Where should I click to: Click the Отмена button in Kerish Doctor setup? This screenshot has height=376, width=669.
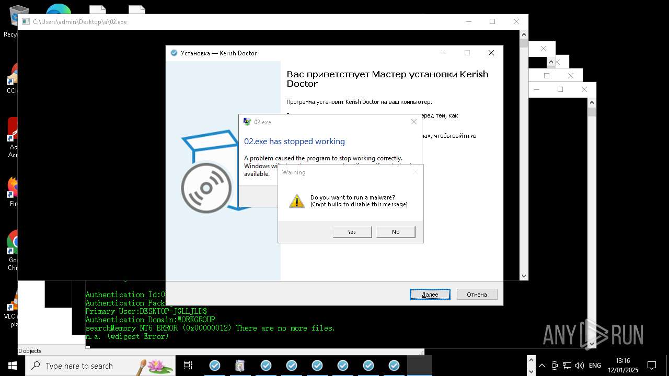pos(477,295)
